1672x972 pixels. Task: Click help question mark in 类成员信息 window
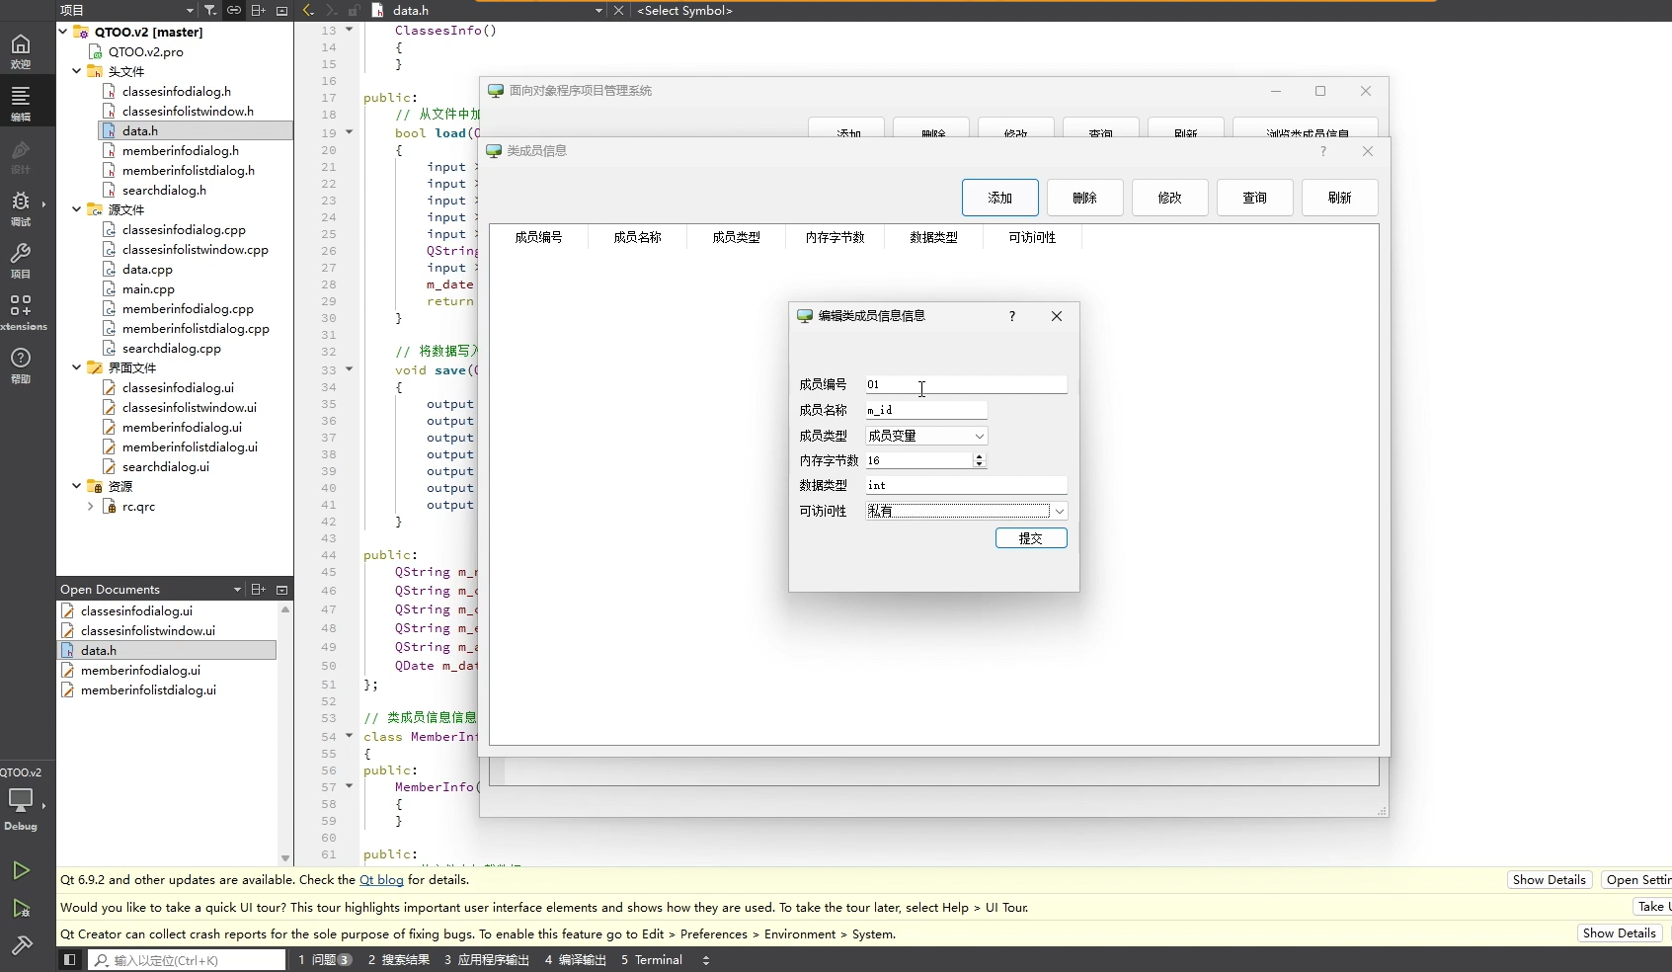pos(1322,151)
